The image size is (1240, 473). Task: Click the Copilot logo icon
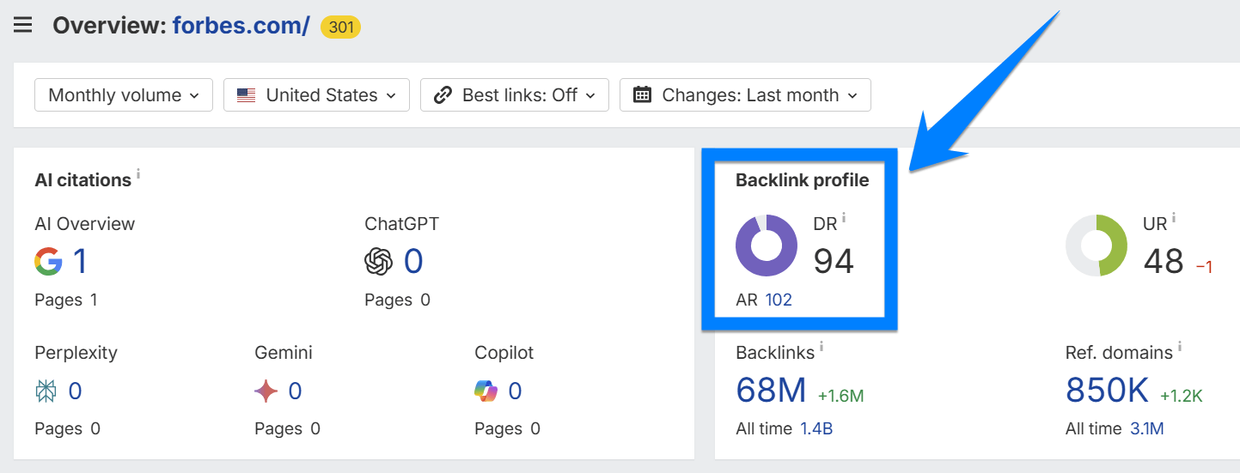click(x=486, y=391)
